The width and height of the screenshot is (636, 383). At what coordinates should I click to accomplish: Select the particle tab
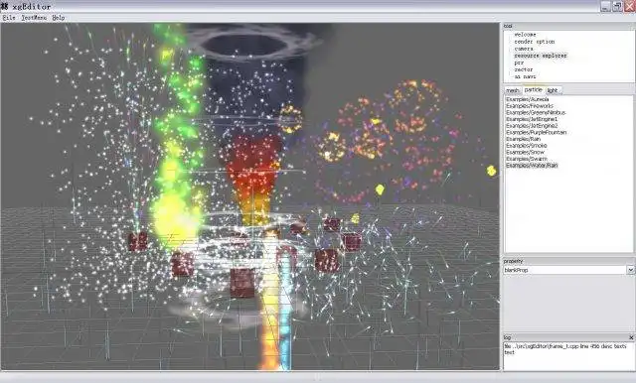533,90
